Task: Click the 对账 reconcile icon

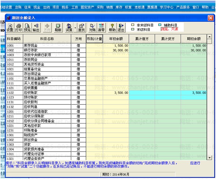Action: [x=92, y=27]
